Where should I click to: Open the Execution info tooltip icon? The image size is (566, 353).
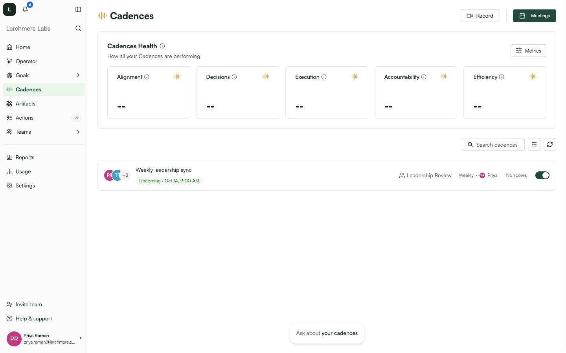324,77
